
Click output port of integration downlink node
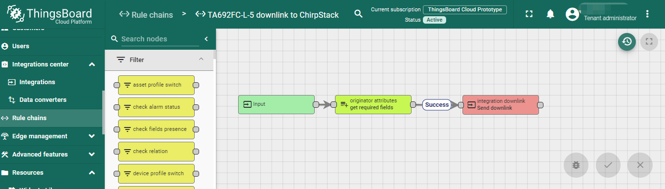pos(540,104)
